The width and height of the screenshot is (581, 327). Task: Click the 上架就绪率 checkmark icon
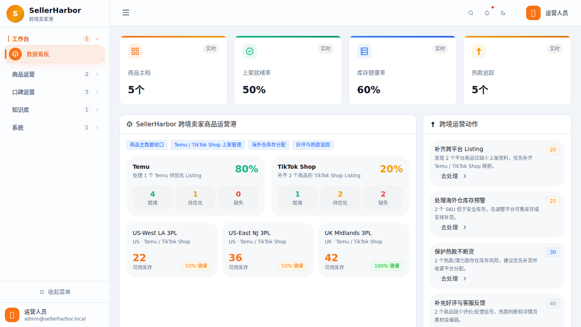pyautogui.click(x=250, y=51)
